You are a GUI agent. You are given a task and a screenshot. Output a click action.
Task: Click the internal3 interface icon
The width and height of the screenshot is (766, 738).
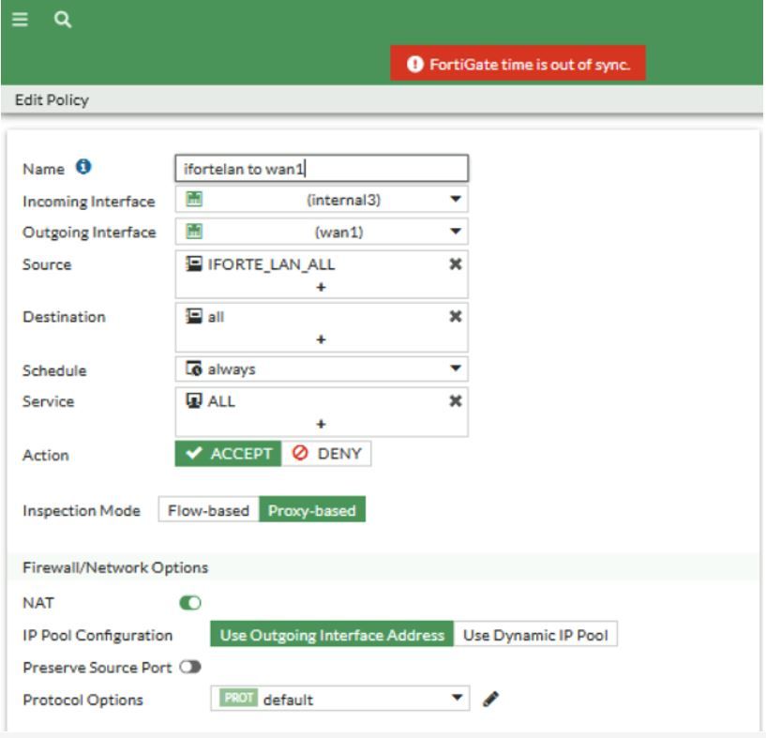194,199
